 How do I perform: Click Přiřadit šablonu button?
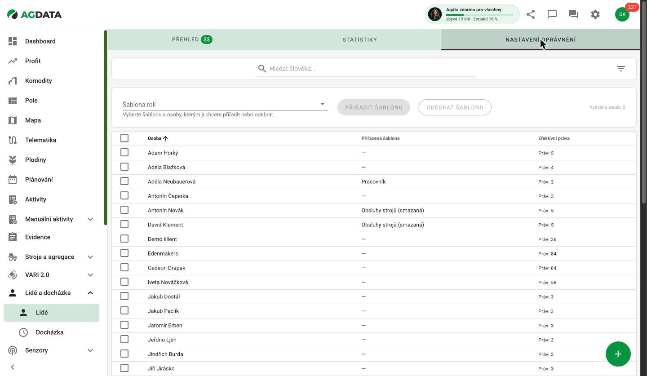pos(374,107)
